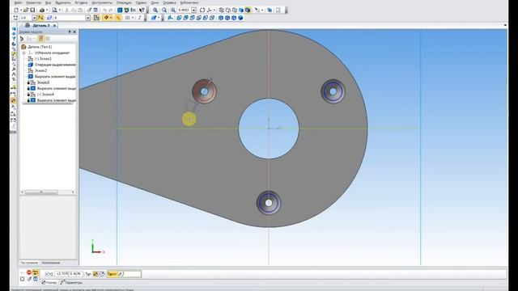Click the shaded-with-edges cube icon, right of blue cube

coord(248,11)
